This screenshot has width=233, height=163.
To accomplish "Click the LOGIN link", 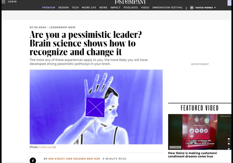I will (12, 2).
